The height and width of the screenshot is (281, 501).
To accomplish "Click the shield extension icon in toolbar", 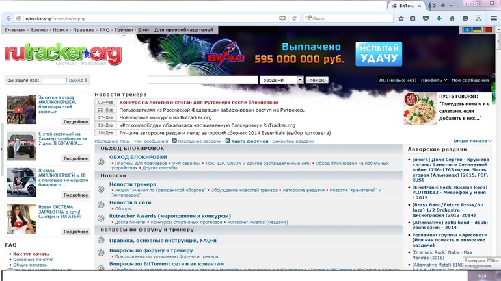I will [x=479, y=18].
